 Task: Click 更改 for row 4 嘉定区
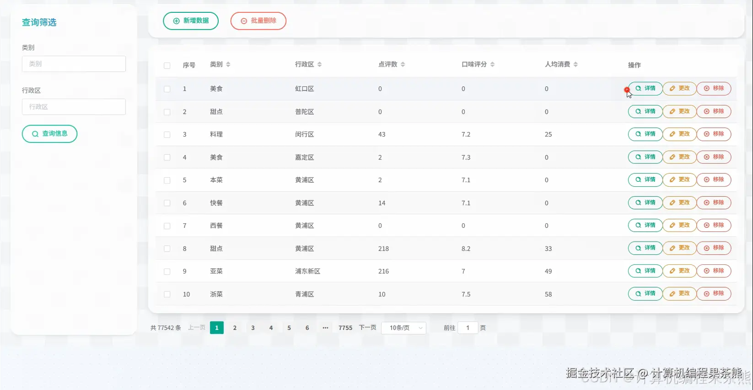tap(679, 157)
